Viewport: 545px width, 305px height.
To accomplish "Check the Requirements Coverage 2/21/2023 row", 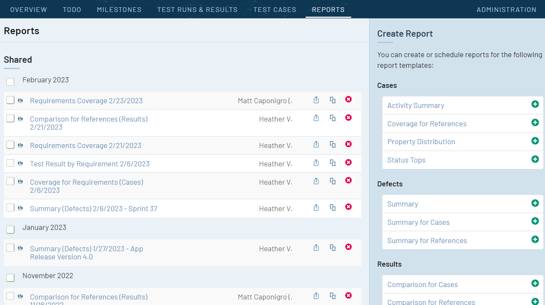I will [10, 145].
